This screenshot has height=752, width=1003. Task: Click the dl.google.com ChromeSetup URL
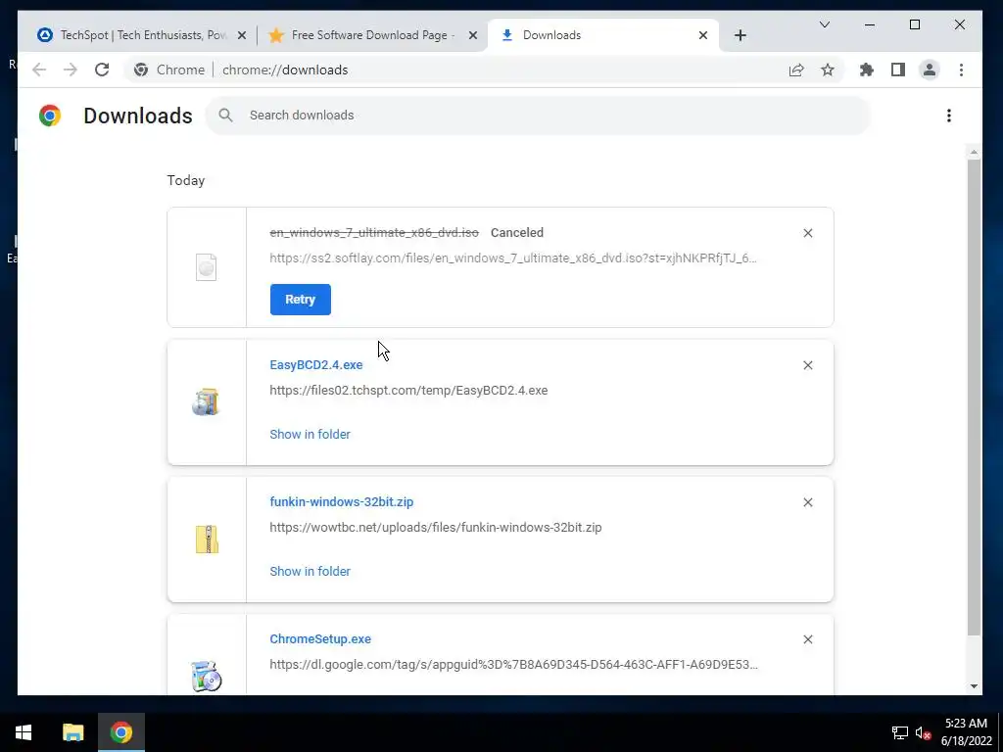point(513,665)
